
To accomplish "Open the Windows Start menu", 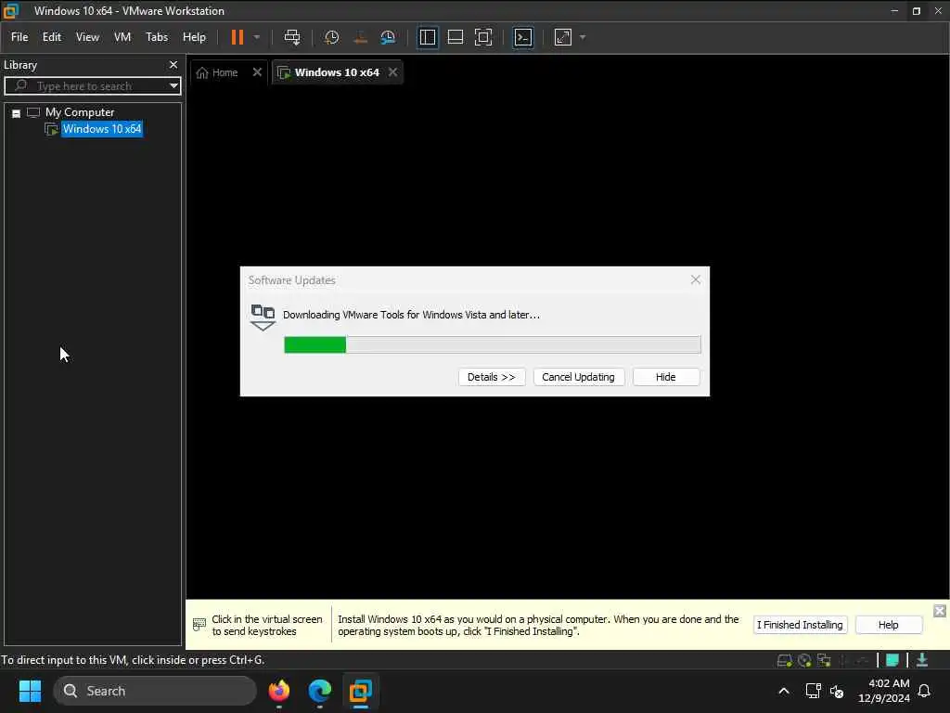I will [x=30, y=691].
